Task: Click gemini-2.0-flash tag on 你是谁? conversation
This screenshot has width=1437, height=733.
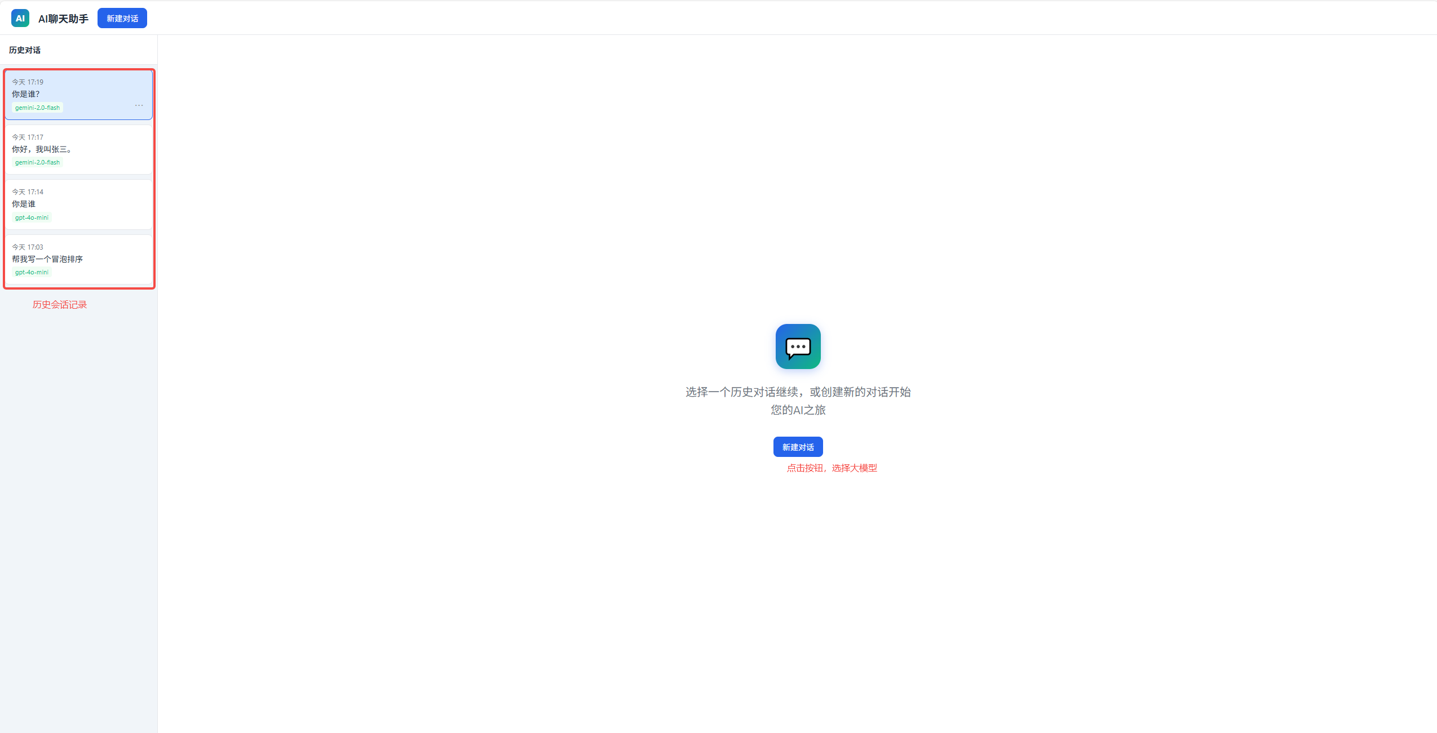Action: coord(37,107)
